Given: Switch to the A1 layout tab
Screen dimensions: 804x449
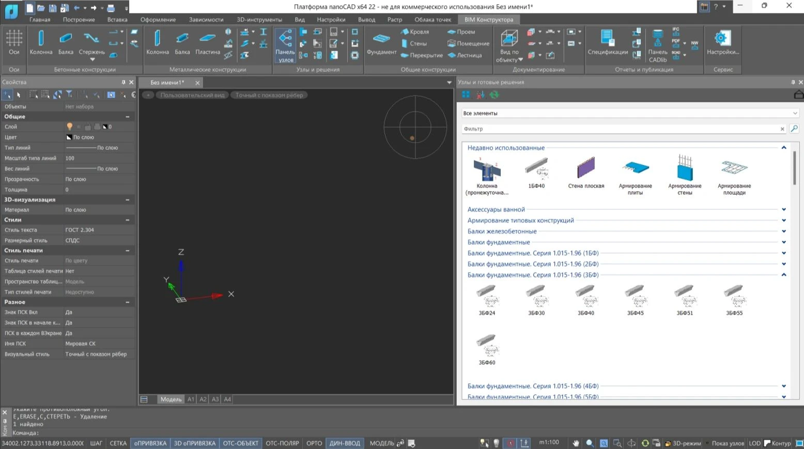Looking at the screenshot, I should [x=191, y=399].
